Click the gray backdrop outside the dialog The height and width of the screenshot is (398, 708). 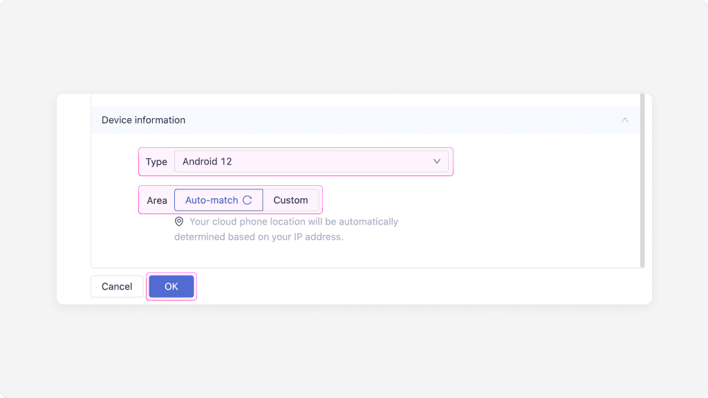click(x=354, y=45)
